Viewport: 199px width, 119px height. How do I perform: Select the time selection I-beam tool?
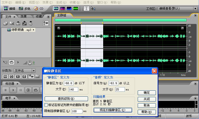click(x=86, y=9)
